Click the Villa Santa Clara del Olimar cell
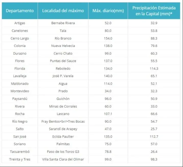 coord(63,159)
